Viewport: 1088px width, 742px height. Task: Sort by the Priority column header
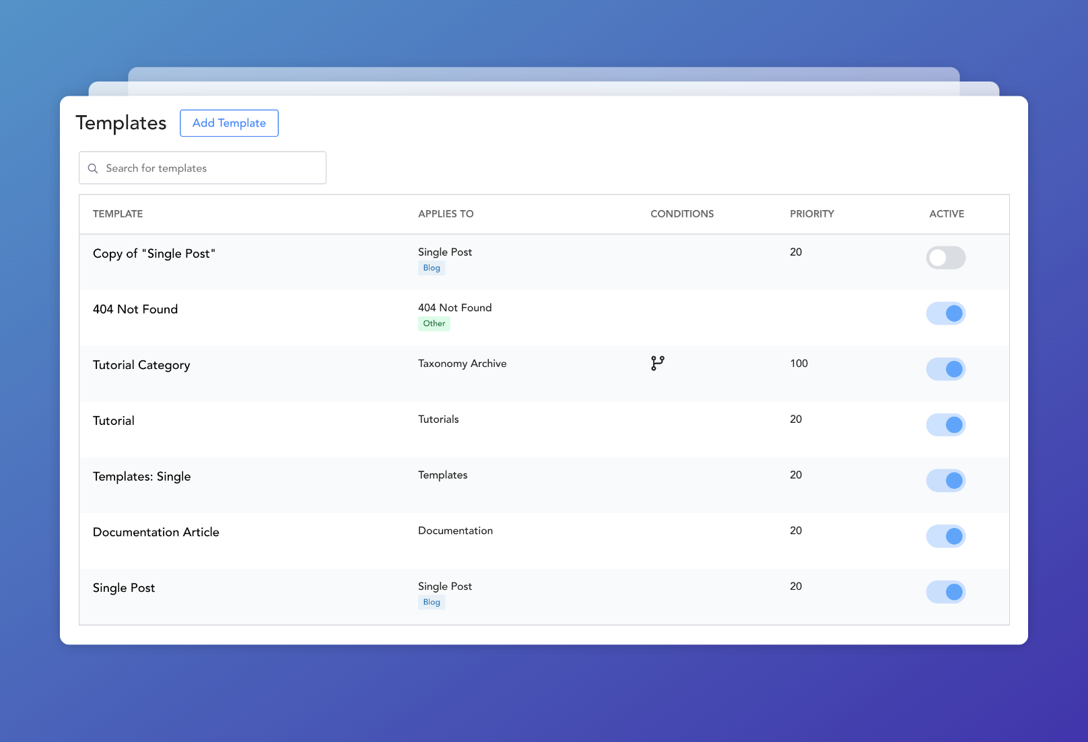click(811, 214)
